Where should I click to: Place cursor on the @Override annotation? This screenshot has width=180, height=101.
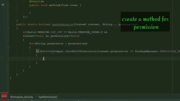(x=37, y=1)
